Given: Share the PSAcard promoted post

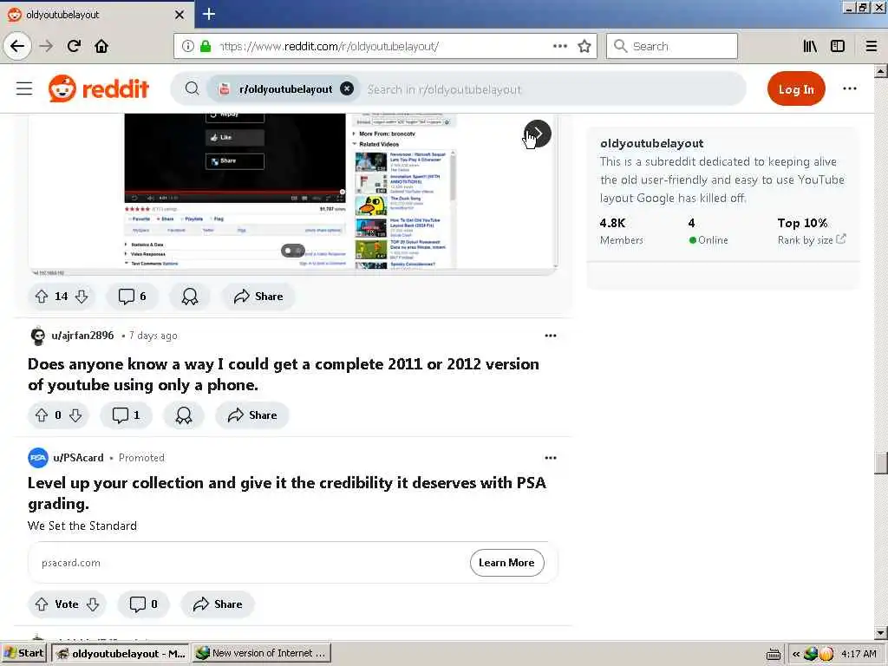Looking at the screenshot, I should 218,604.
